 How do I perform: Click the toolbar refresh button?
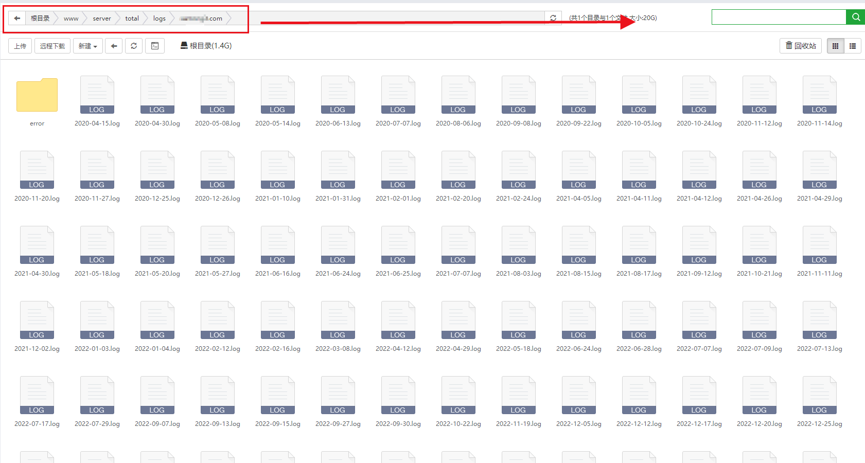tap(134, 46)
